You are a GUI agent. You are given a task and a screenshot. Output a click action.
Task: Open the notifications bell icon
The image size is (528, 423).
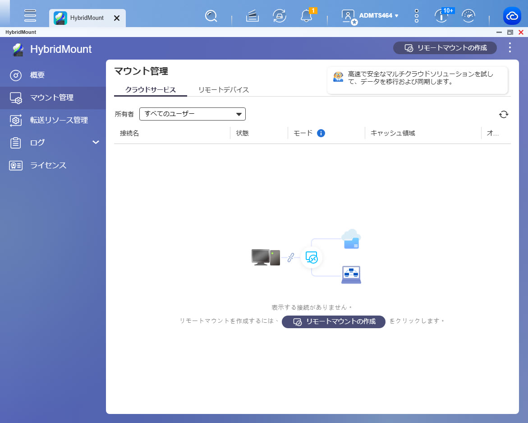pyautogui.click(x=307, y=16)
